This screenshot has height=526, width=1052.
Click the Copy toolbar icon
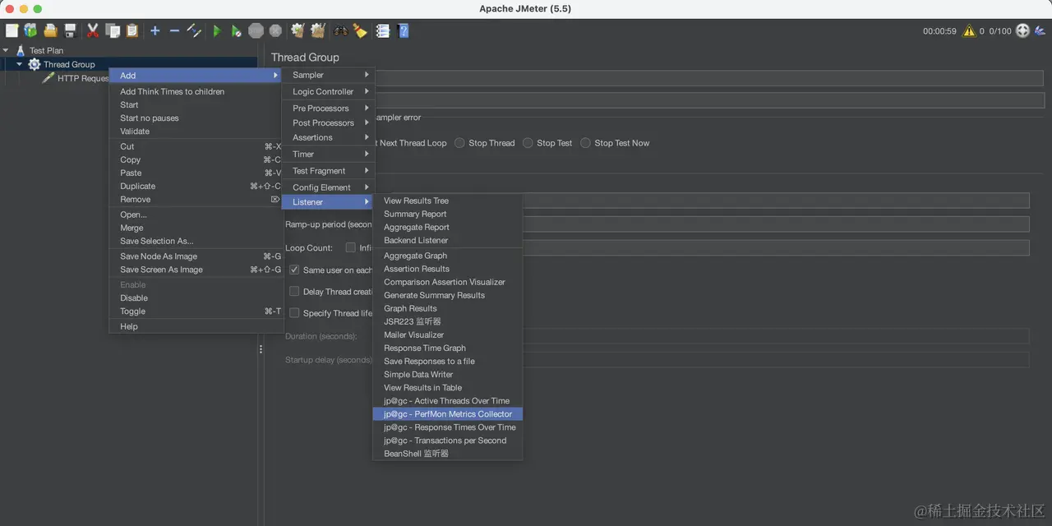point(113,30)
